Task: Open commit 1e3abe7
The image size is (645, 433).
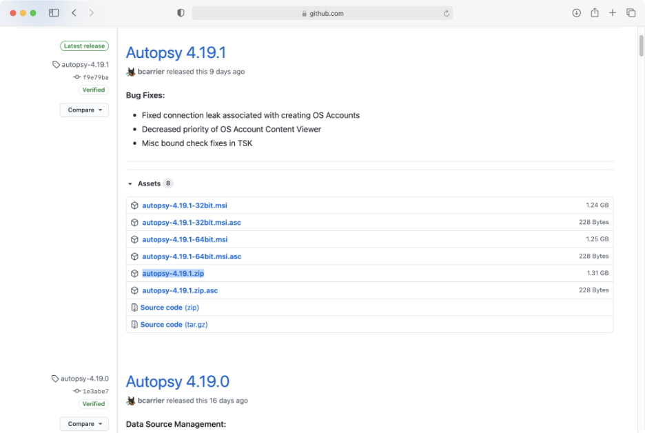Action: point(96,391)
